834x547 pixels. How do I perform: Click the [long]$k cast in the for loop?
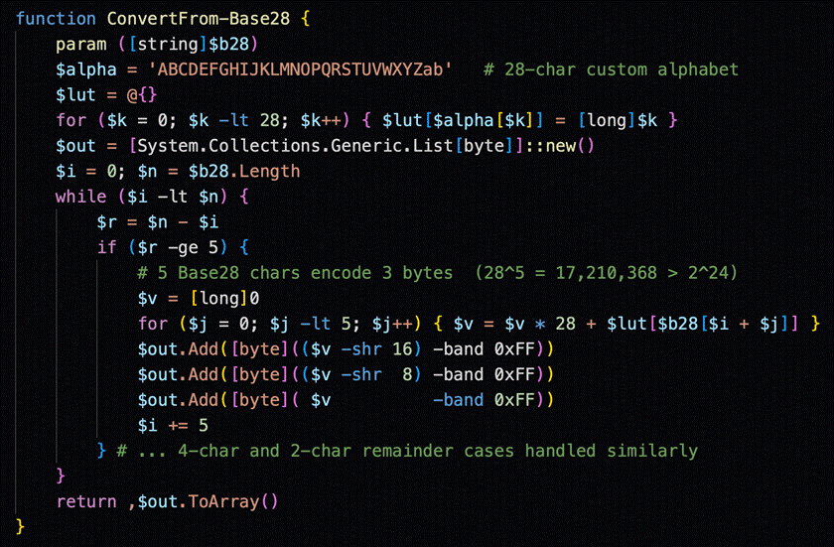point(618,121)
